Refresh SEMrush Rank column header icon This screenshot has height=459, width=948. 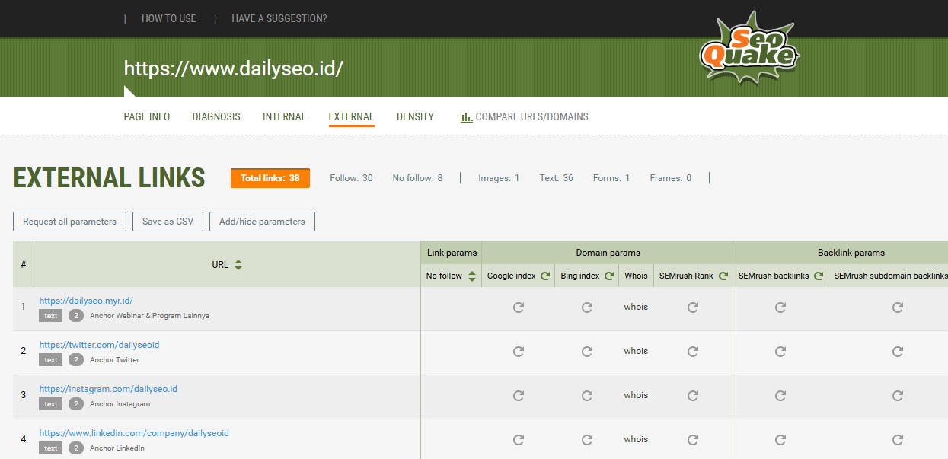723,276
